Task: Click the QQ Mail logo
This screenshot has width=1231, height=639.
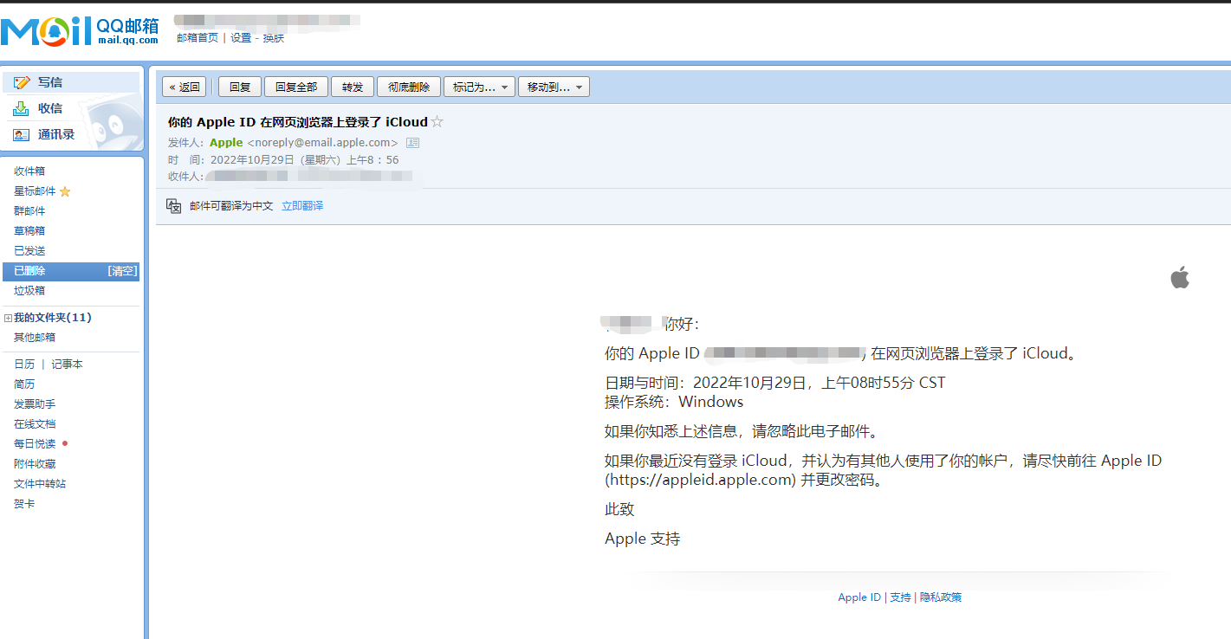Action: pyautogui.click(x=80, y=31)
